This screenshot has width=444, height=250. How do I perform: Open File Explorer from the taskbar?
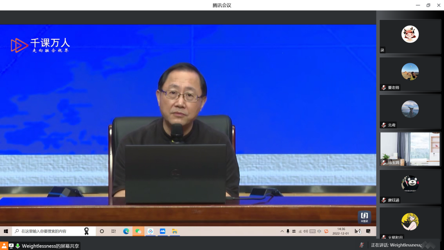pyautogui.click(x=175, y=231)
